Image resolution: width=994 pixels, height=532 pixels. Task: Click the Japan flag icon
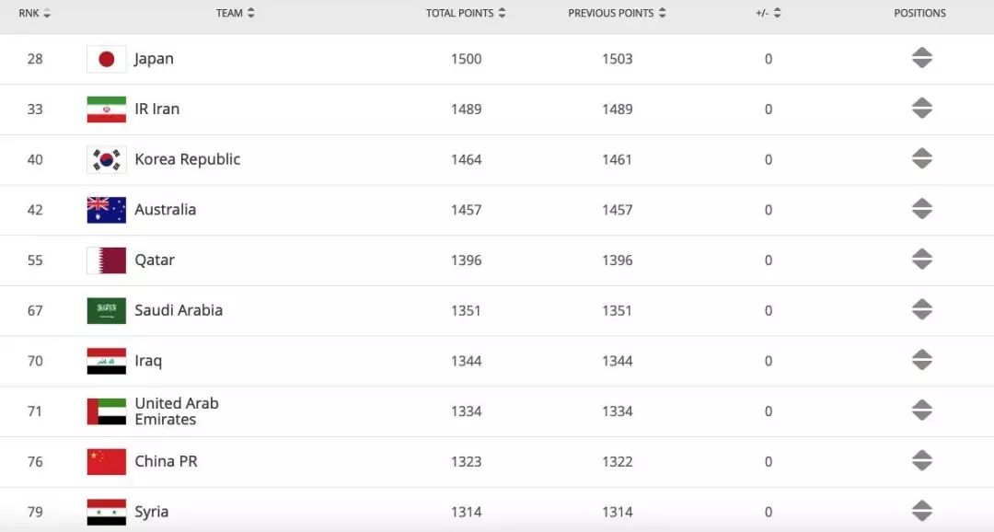107,59
